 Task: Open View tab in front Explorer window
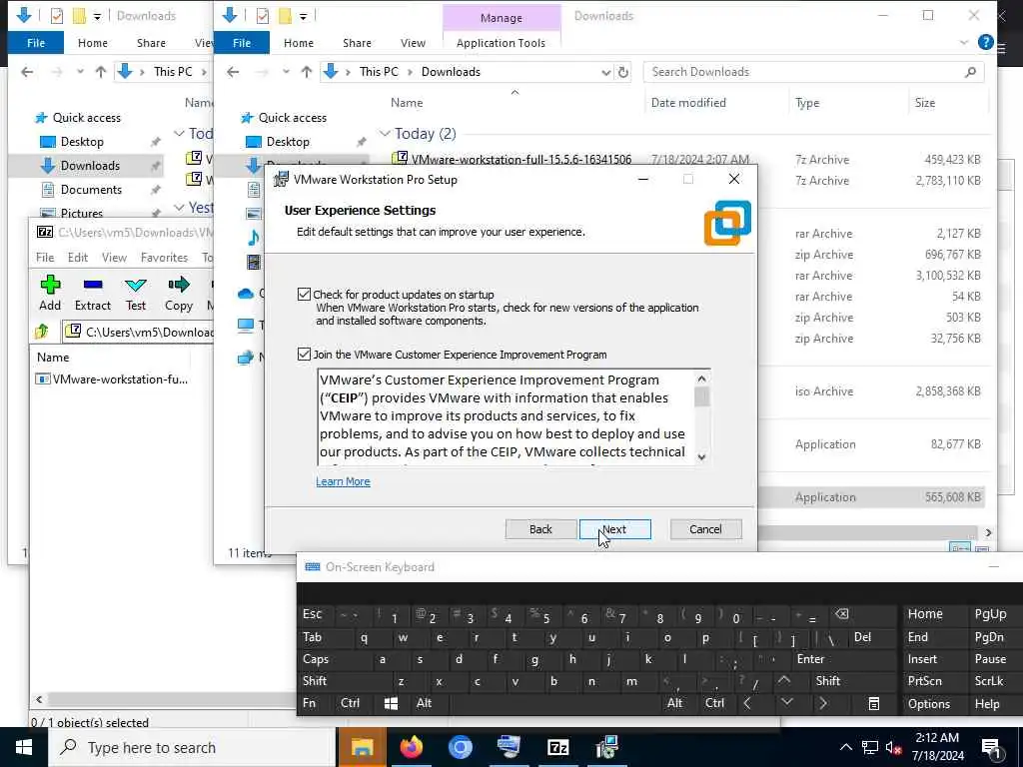point(413,42)
